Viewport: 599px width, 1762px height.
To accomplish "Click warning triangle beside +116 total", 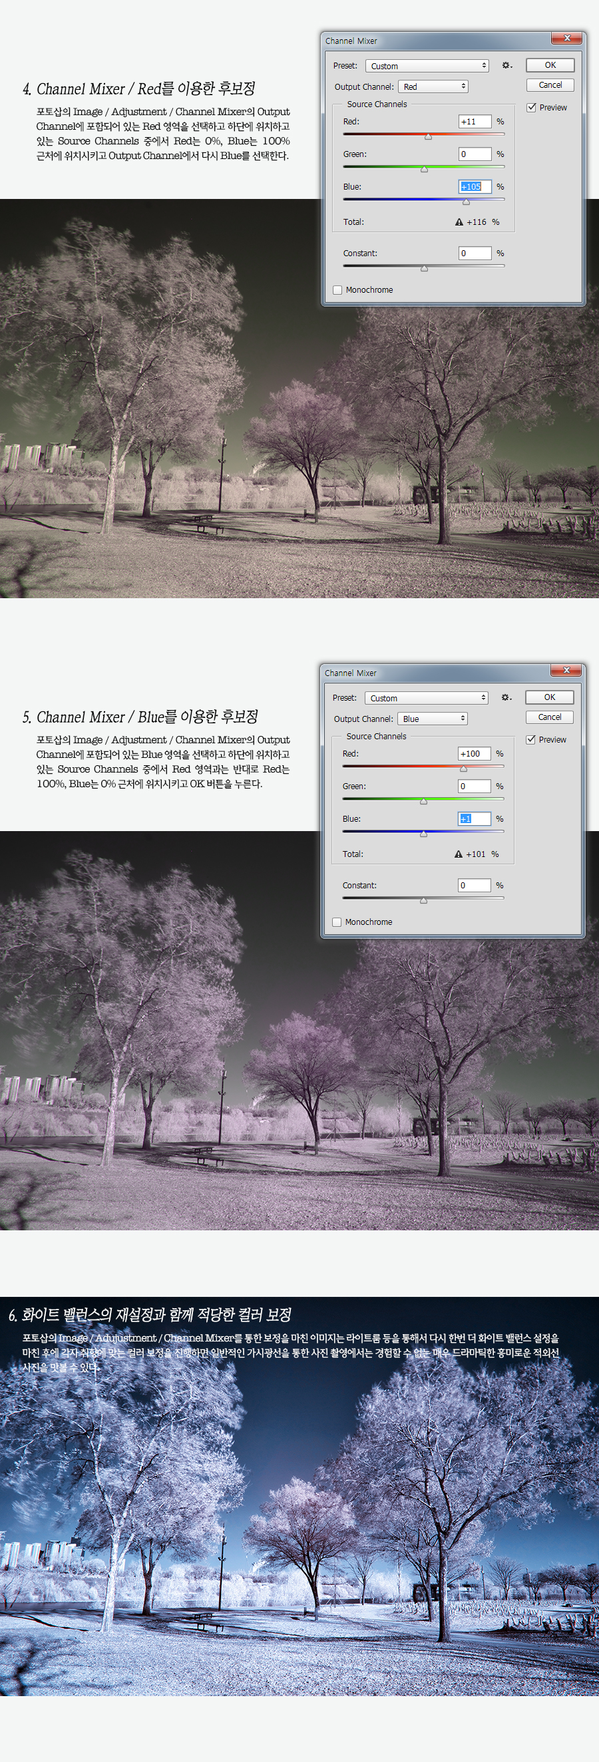I will click(459, 222).
